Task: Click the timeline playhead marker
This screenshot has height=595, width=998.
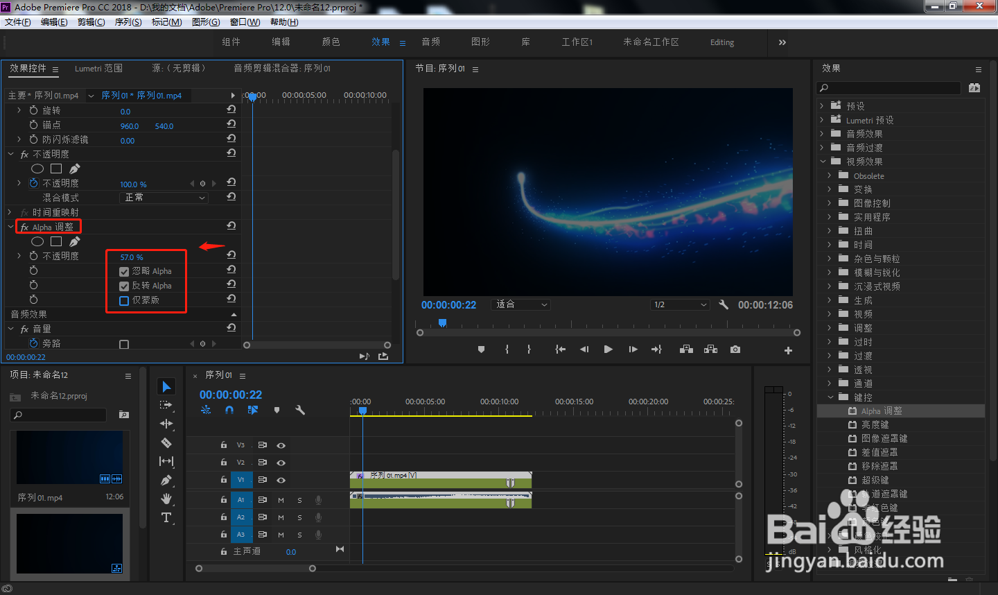Action: 362,411
